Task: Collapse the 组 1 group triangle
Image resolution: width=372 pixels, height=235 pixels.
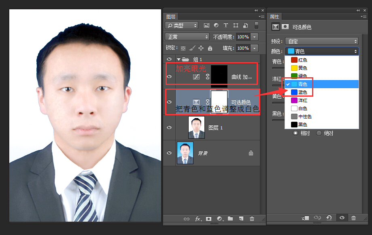Action: tap(179, 59)
